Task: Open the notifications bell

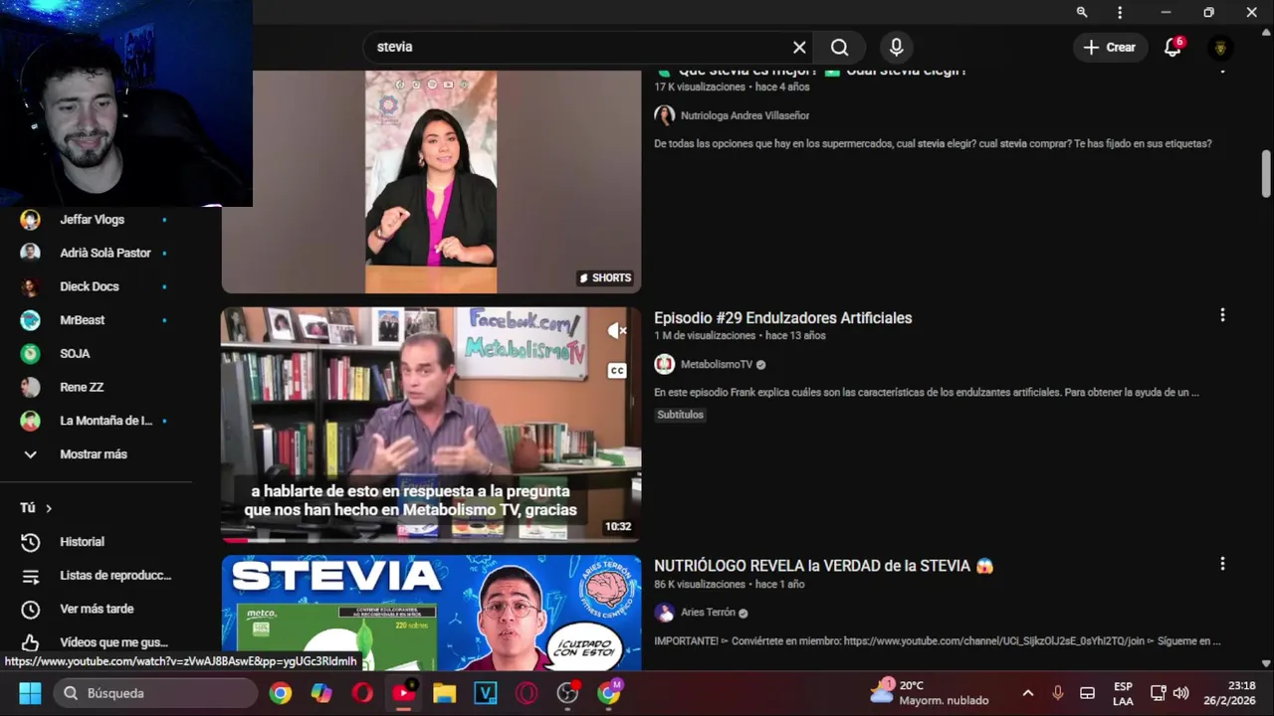Action: coord(1173,47)
